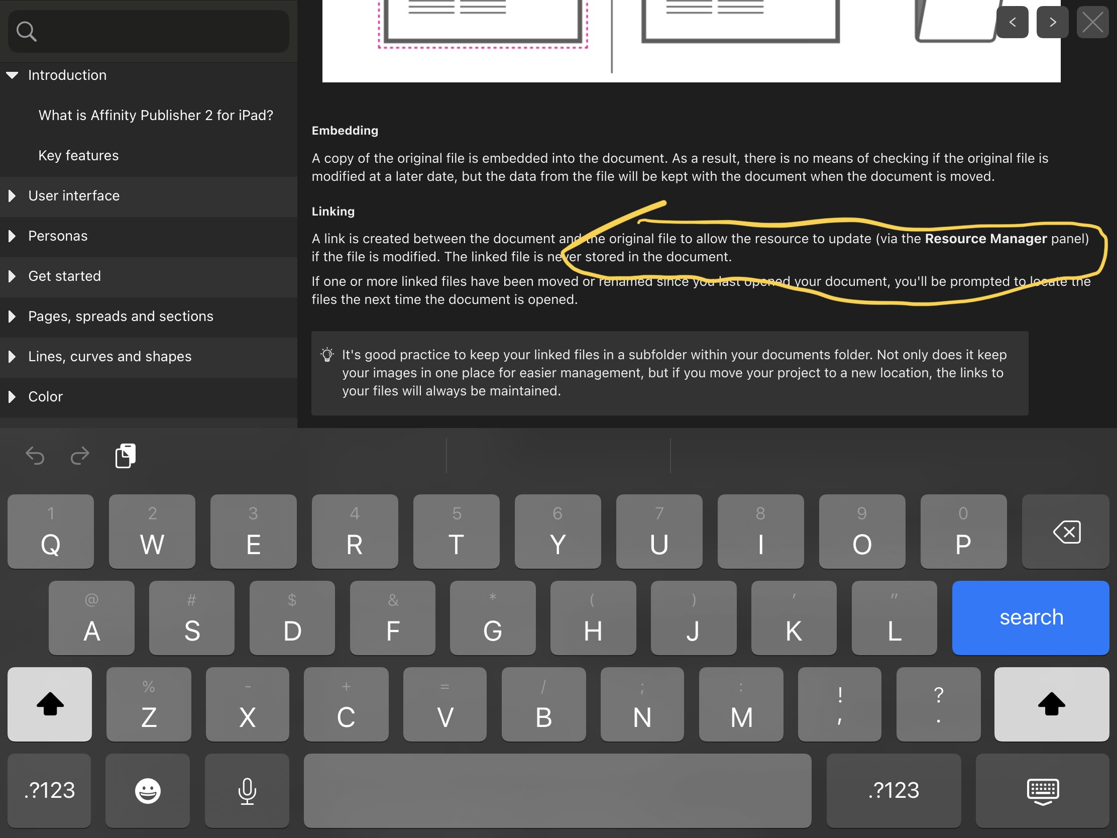Tap the J key
Viewport: 1117px width, 838px height.
(x=694, y=618)
